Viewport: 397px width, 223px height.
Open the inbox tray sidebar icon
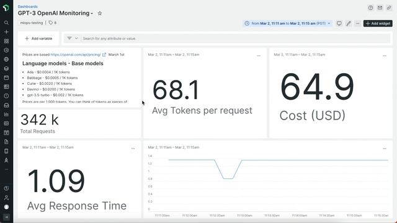tap(6, 105)
